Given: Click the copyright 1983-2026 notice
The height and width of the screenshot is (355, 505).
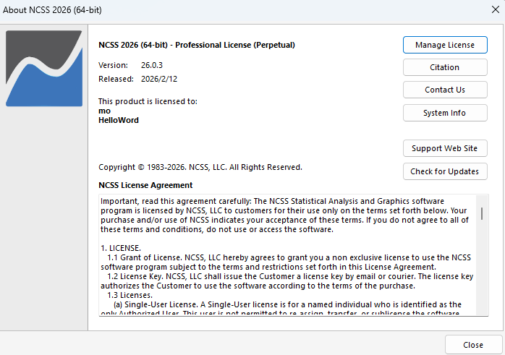Looking at the screenshot, I should pos(200,167).
